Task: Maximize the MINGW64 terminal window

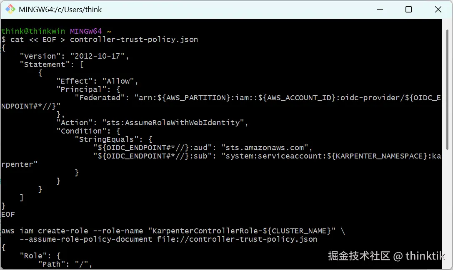Action: [408, 10]
